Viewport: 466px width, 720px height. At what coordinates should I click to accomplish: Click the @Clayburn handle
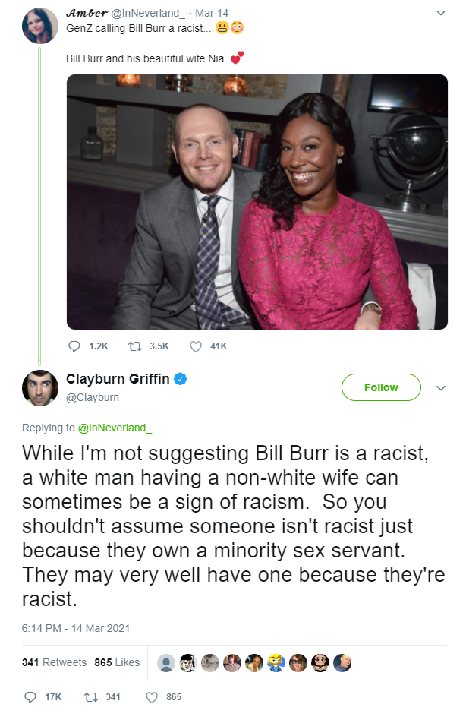pyautogui.click(x=93, y=397)
